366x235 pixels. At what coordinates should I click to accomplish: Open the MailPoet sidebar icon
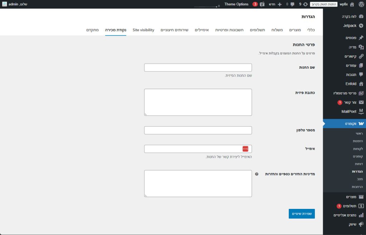tap(361, 111)
